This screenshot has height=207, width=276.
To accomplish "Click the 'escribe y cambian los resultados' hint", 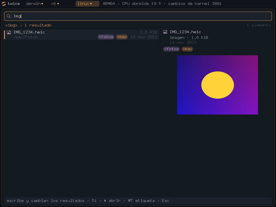I will pyautogui.click(x=46, y=201).
